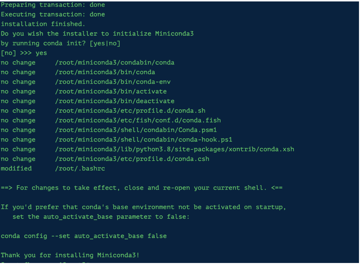
Task: Click the /root/.bashrc path on the modified line
Action: [80, 169]
